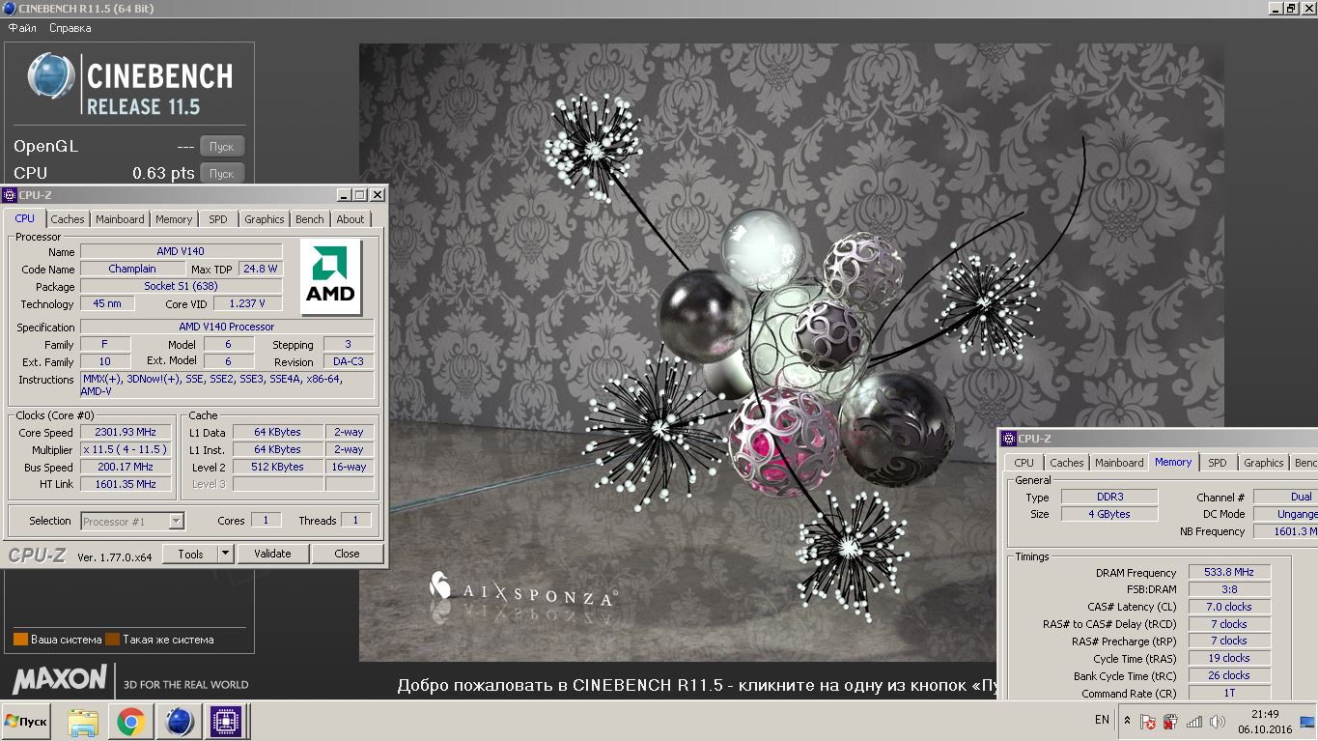Select the Caches tab in the CPU-Z timings window

1067,463
